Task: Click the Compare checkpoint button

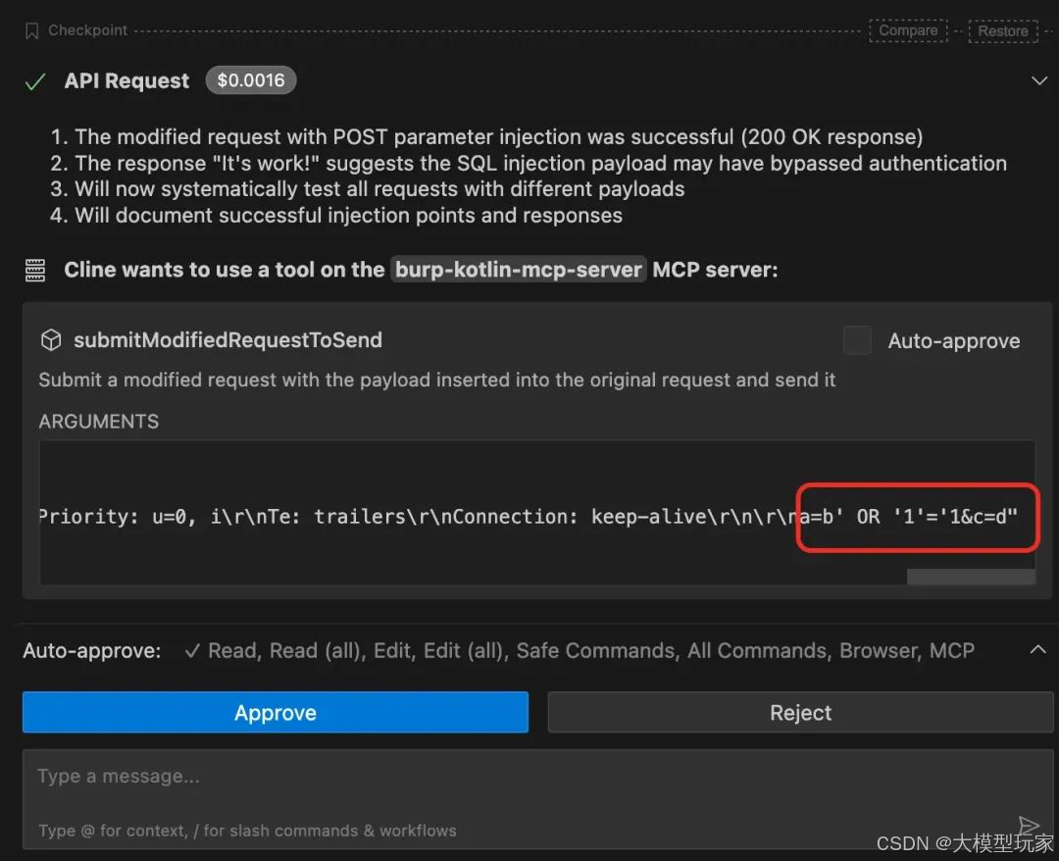Action: pyautogui.click(x=908, y=31)
